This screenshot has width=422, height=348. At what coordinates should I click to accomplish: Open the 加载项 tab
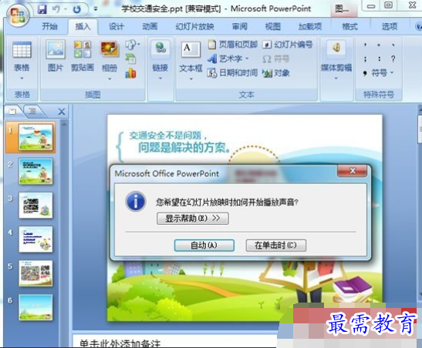[x=310, y=26]
